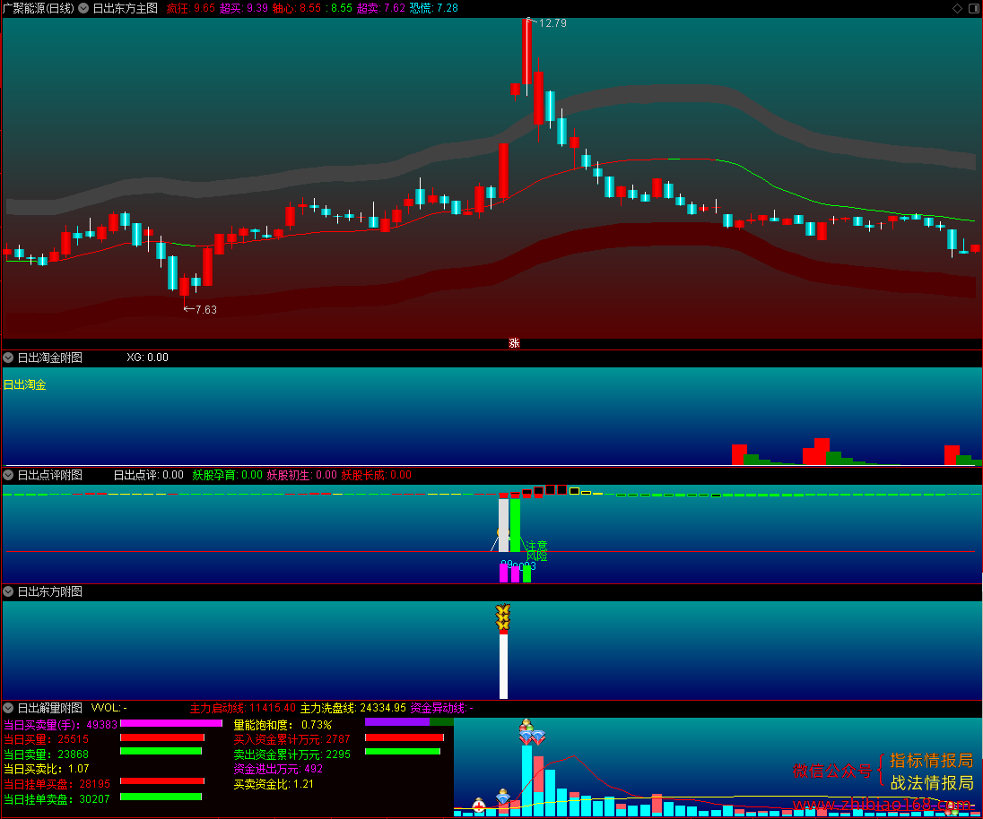The image size is (983, 819).
Task: Click the 日出东方主图 indicator name
Action: (125, 8)
